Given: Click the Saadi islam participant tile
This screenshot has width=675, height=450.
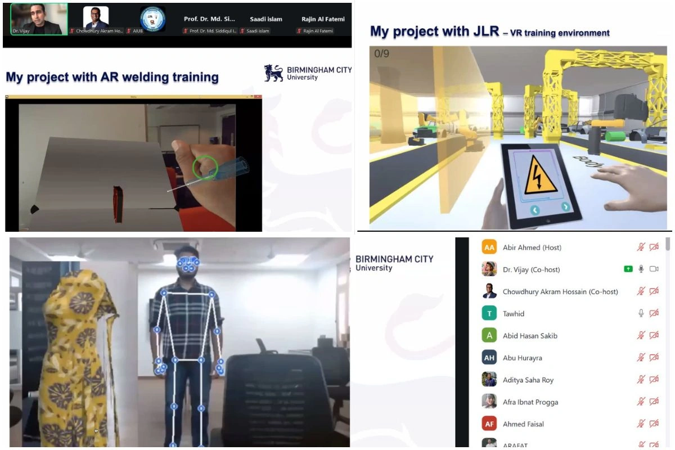Looking at the screenshot, I should pos(266,22).
